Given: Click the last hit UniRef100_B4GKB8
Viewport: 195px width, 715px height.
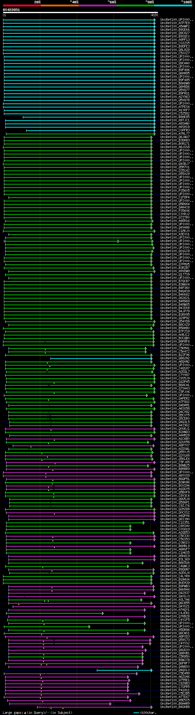Looking at the screenshot, I should (175, 707).
